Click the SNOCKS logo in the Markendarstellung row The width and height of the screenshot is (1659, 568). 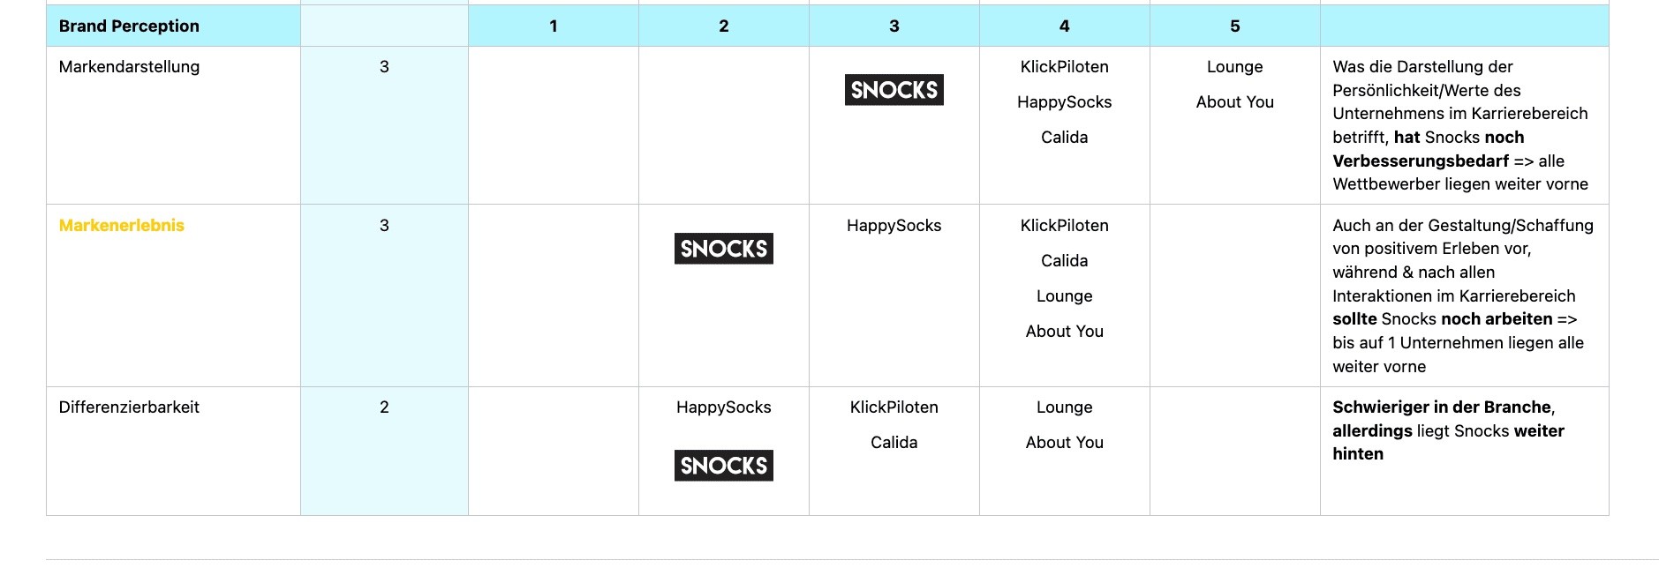894,90
